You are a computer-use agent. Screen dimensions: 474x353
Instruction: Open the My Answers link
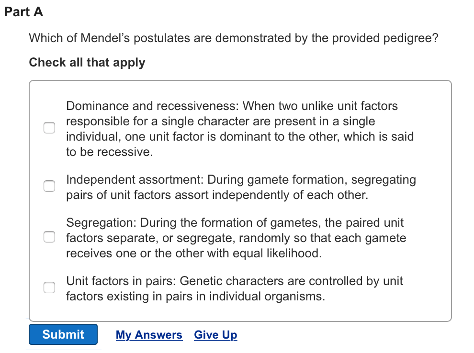(149, 335)
